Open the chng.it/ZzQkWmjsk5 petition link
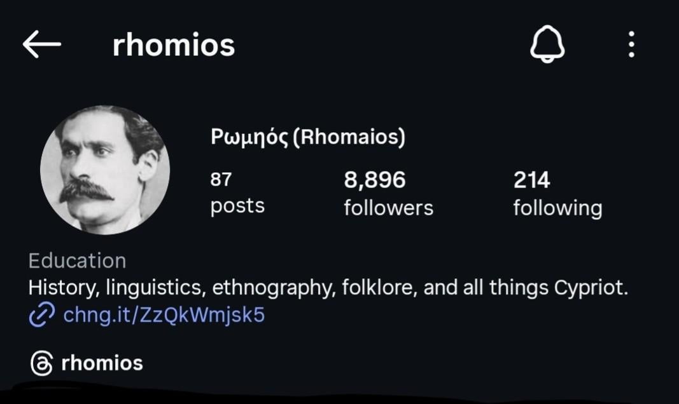This screenshot has height=404, width=679. pos(164,315)
